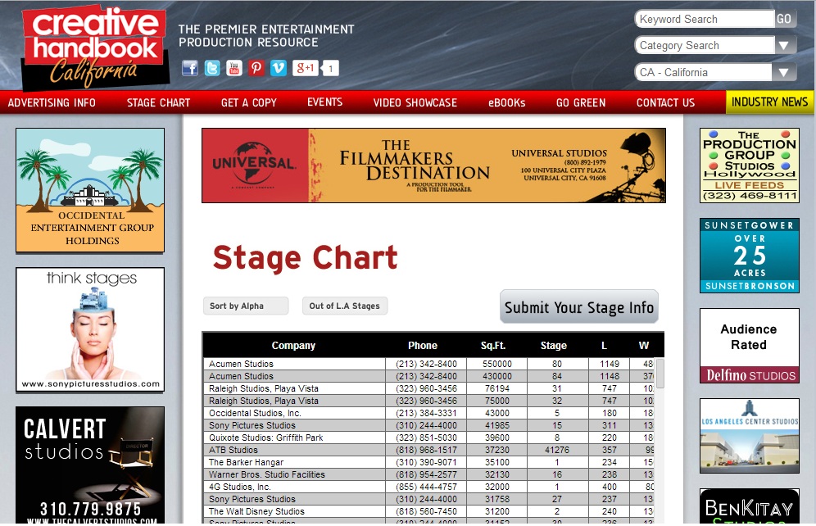Select VIDEO SHOWCASE in navigation bar

415,102
